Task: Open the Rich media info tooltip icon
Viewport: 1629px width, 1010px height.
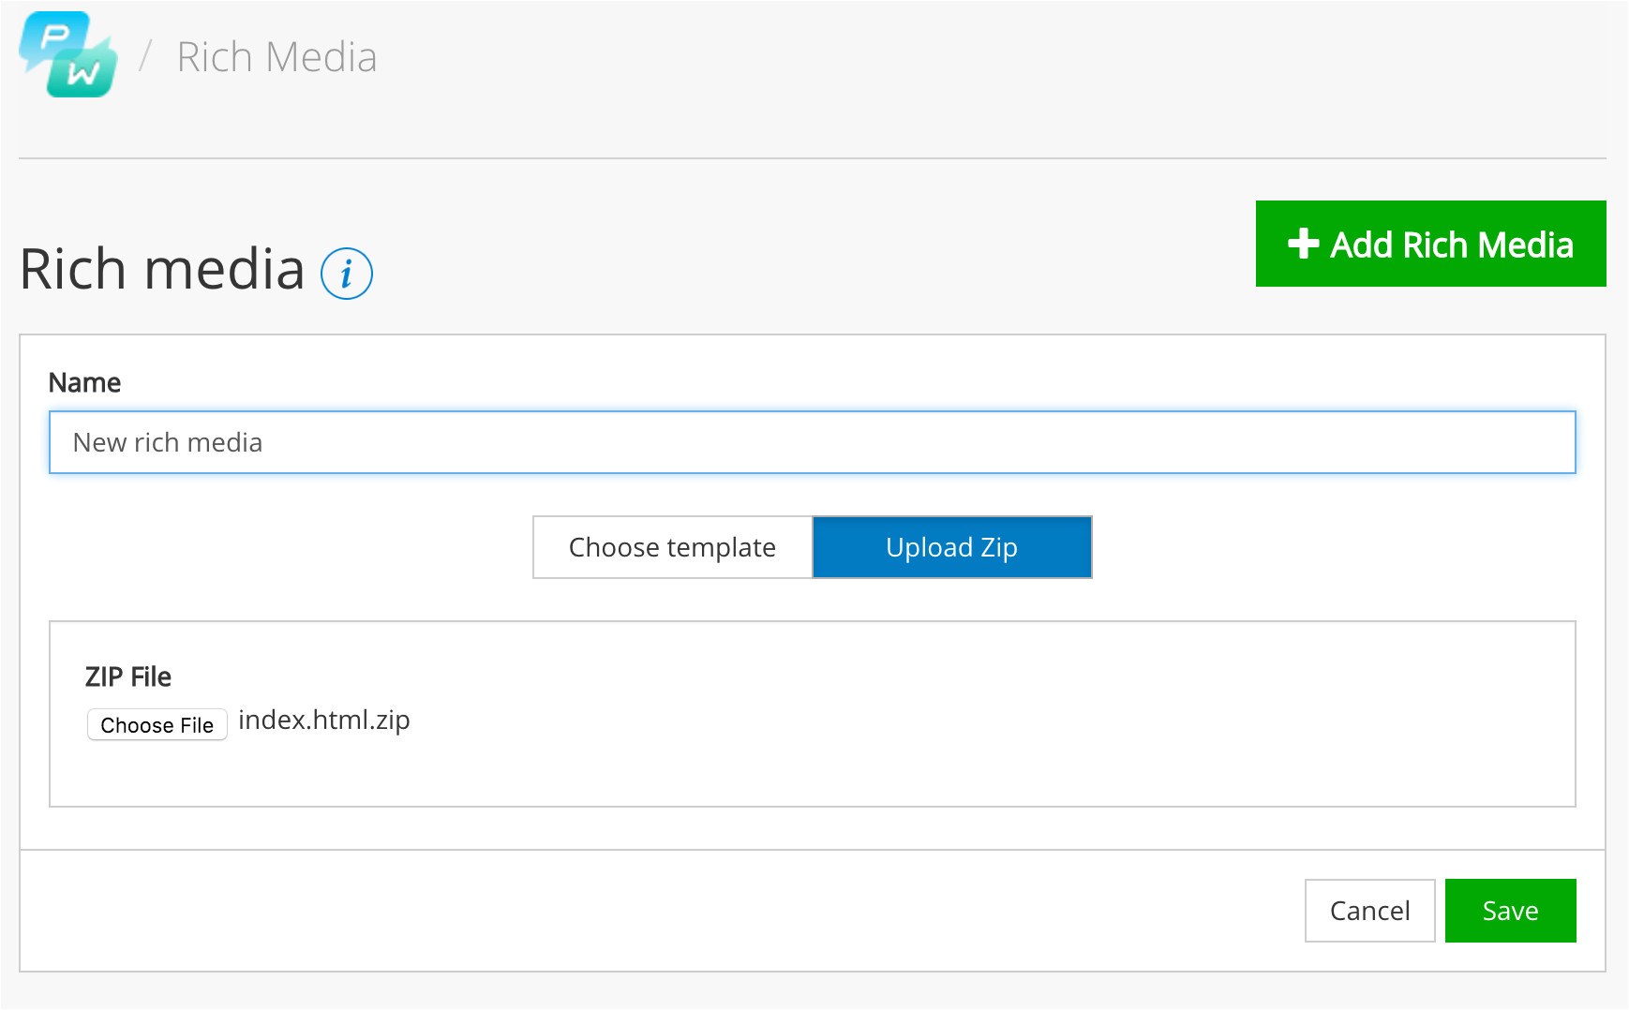Action: tap(347, 274)
